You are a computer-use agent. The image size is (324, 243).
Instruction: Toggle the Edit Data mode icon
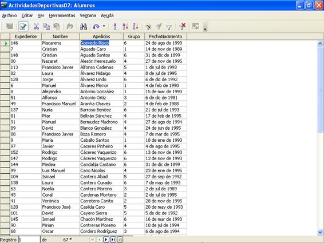[23, 26]
